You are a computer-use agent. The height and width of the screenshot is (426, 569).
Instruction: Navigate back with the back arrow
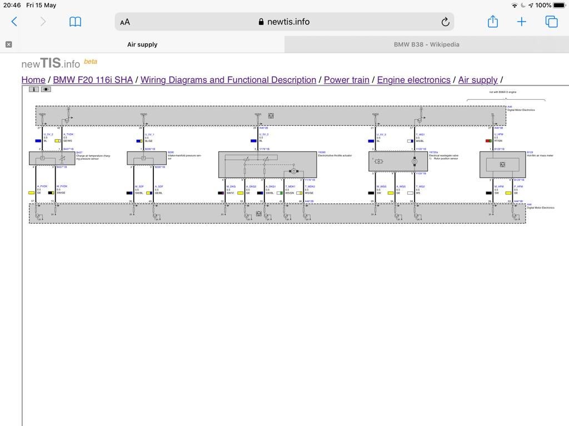tap(14, 22)
